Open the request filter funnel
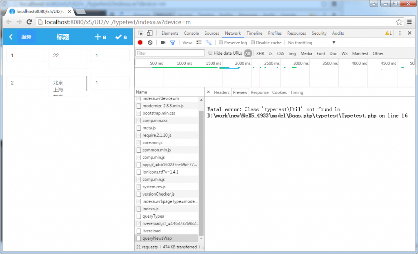The image size is (418, 254). click(173, 42)
